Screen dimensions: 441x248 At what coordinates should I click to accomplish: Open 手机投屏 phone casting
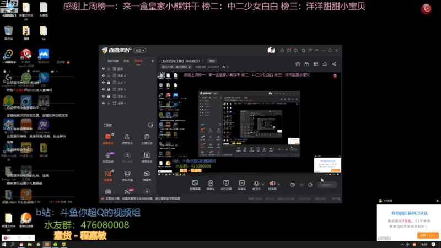point(226,185)
